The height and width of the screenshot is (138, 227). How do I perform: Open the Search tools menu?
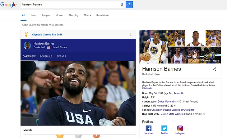point(103,15)
